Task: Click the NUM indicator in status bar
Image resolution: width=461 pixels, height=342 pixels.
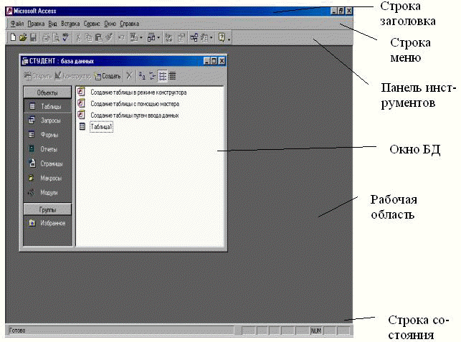Action: pos(315,331)
